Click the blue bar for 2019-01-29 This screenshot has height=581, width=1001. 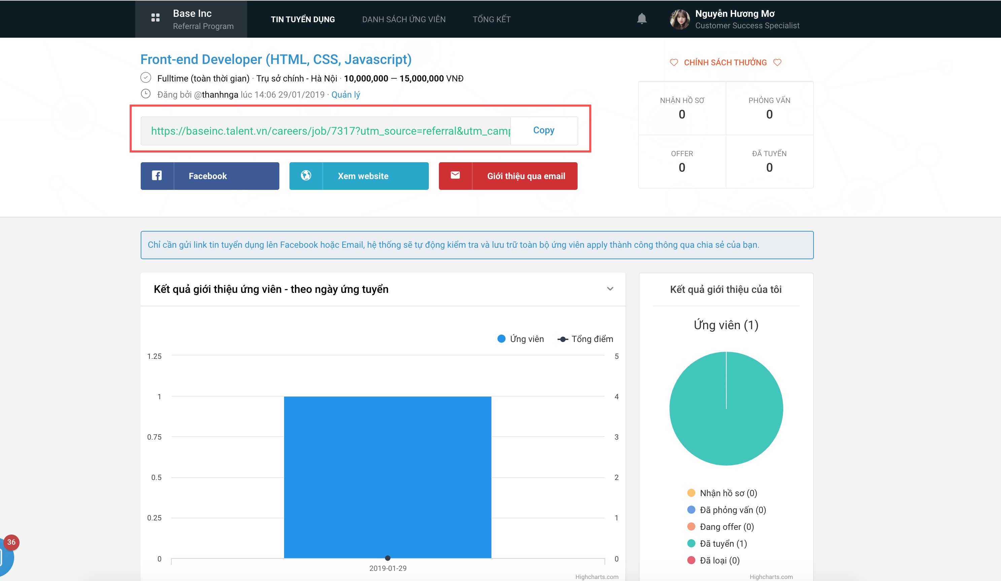click(387, 477)
